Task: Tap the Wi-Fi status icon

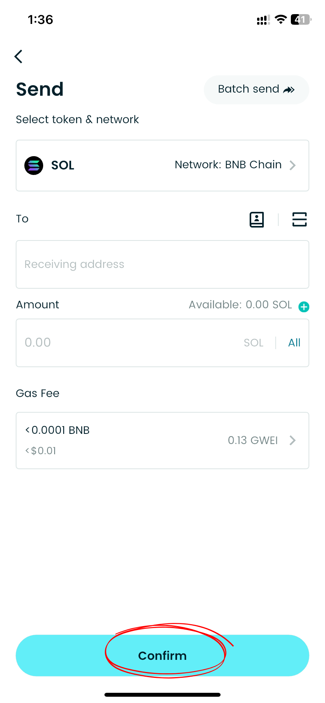Action: click(x=281, y=20)
